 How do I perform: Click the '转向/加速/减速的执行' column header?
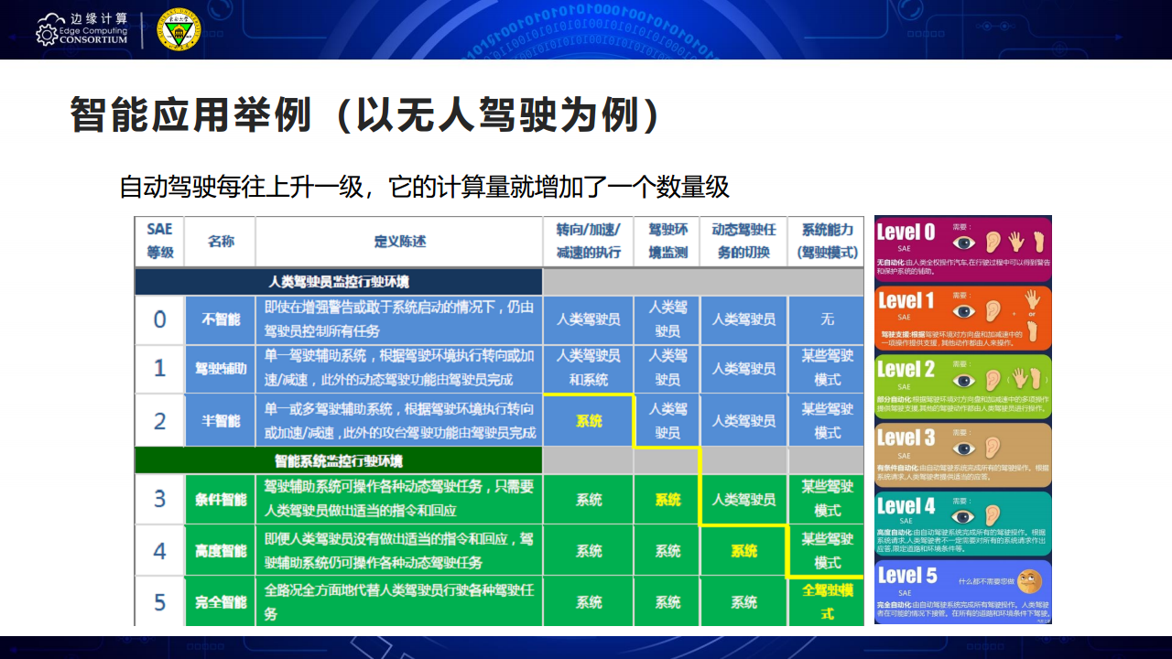[x=588, y=241]
